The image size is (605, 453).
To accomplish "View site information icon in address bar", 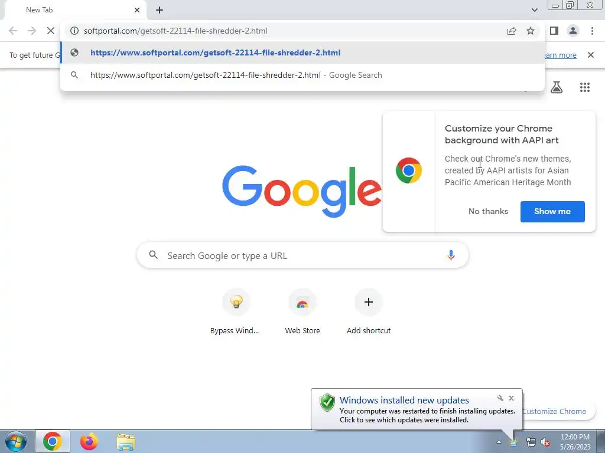I will click(74, 31).
